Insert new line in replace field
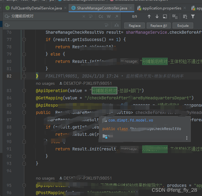 [106, 25]
